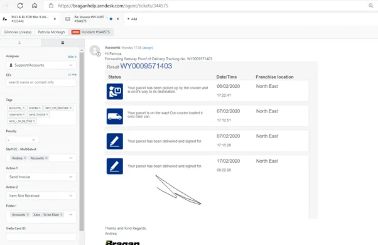Open the PLCI & BL FOR Mar 9 tab
Viewport: 378px width, 245px height.
point(30,19)
